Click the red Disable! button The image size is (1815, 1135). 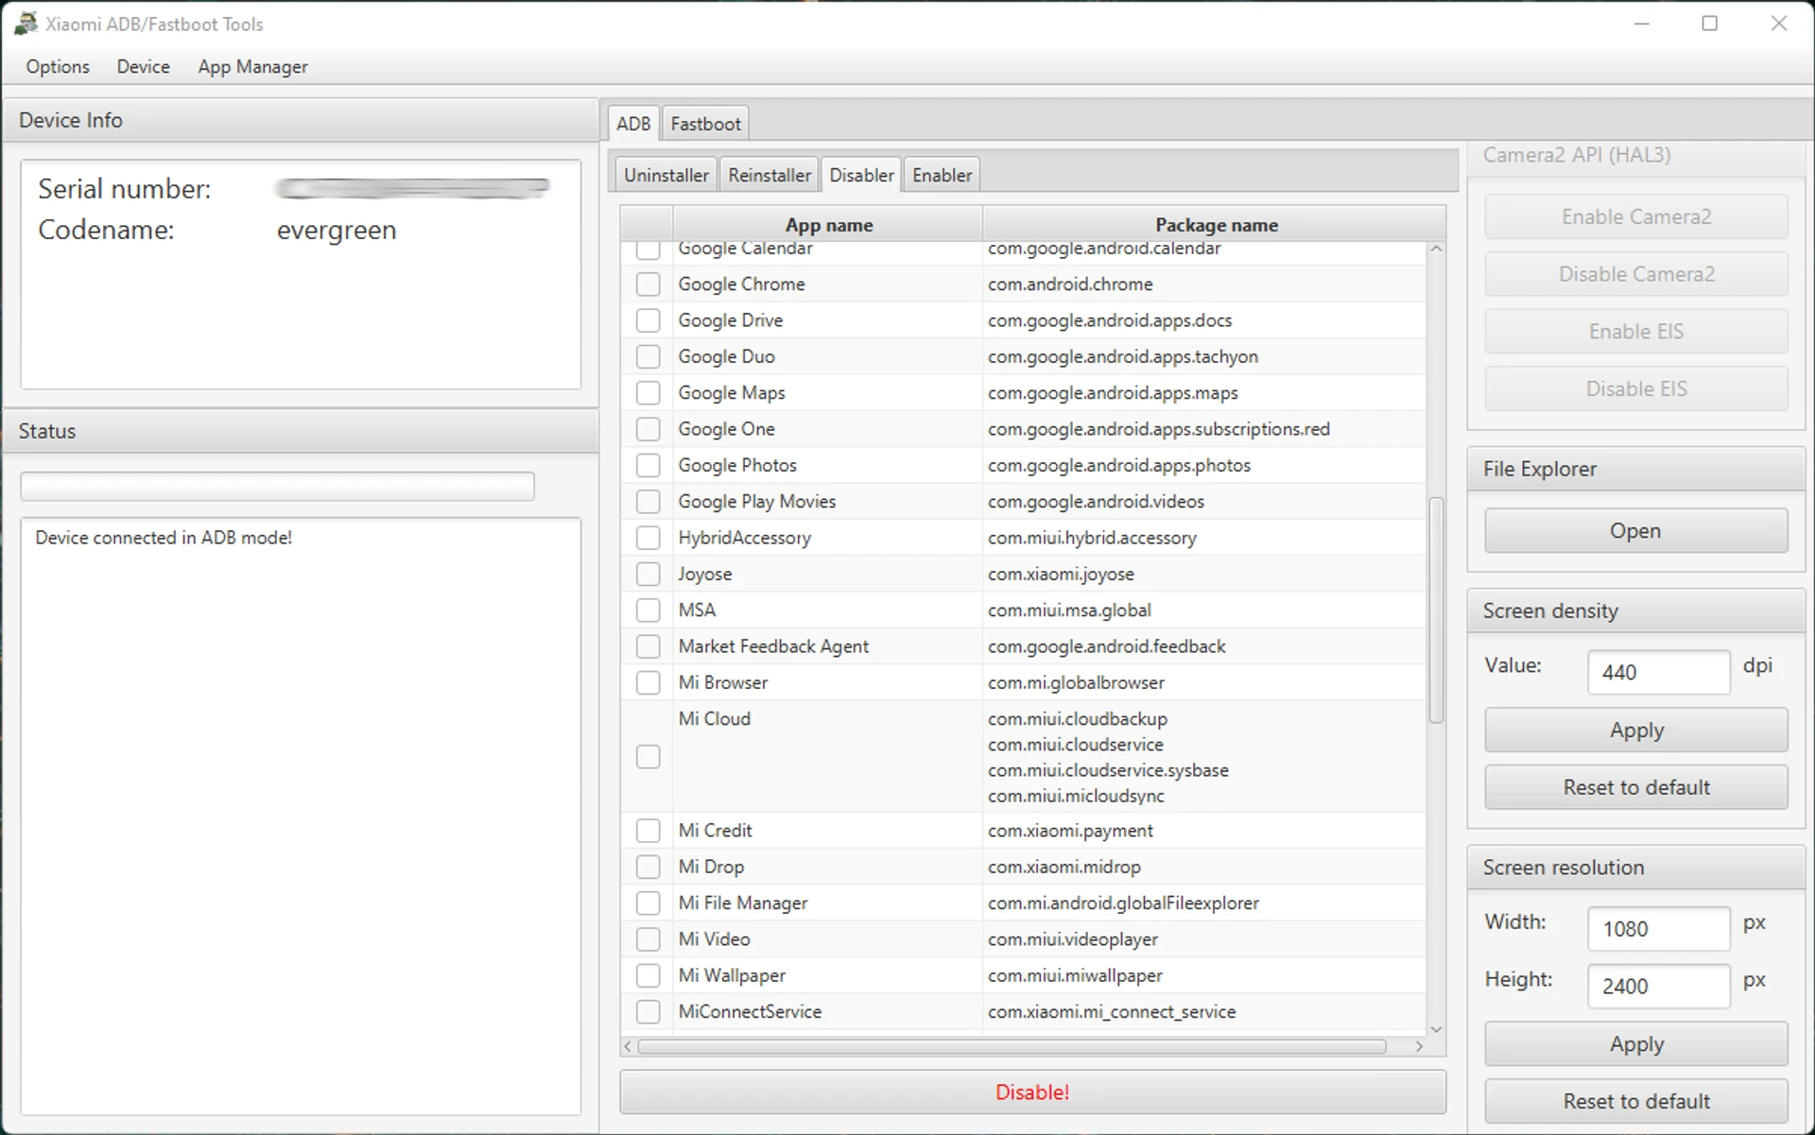tap(1032, 1092)
